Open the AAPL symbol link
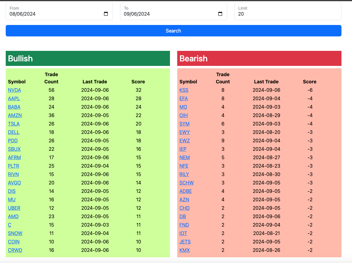The image size is (352, 263). pyautogui.click(x=14, y=99)
